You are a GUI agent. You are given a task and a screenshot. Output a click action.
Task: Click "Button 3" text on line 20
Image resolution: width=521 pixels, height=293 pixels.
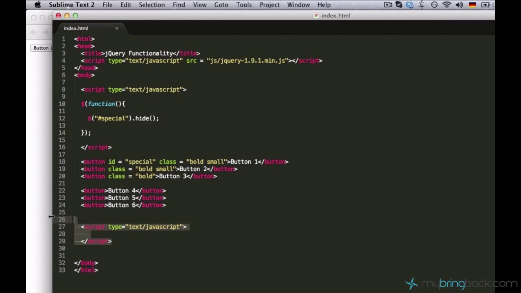pyautogui.click(x=173, y=176)
